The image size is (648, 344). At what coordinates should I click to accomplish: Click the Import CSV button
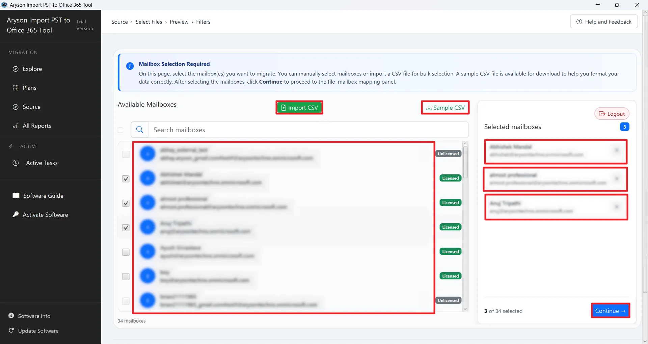pos(299,108)
